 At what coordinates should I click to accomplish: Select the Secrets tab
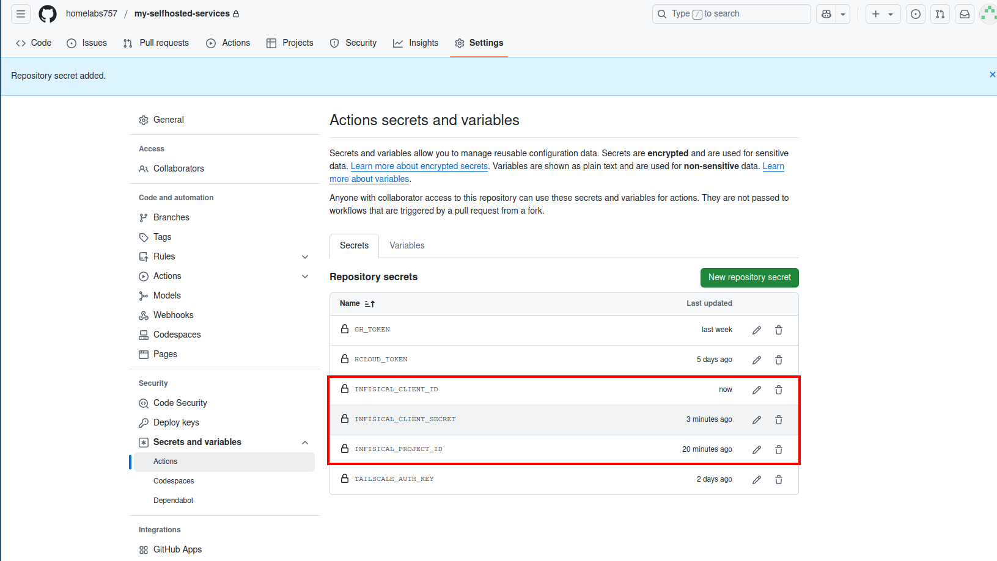coord(354,245)
